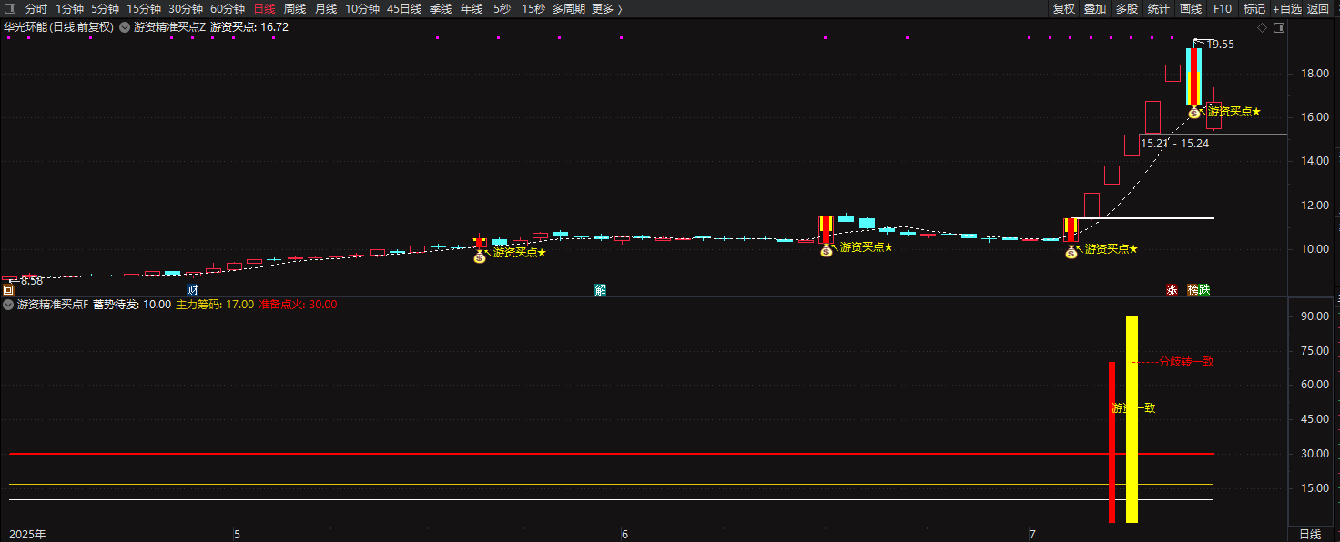
Task: Open the 游资精准买点Z indicator dropdown arrow
Action: [125, 27]
